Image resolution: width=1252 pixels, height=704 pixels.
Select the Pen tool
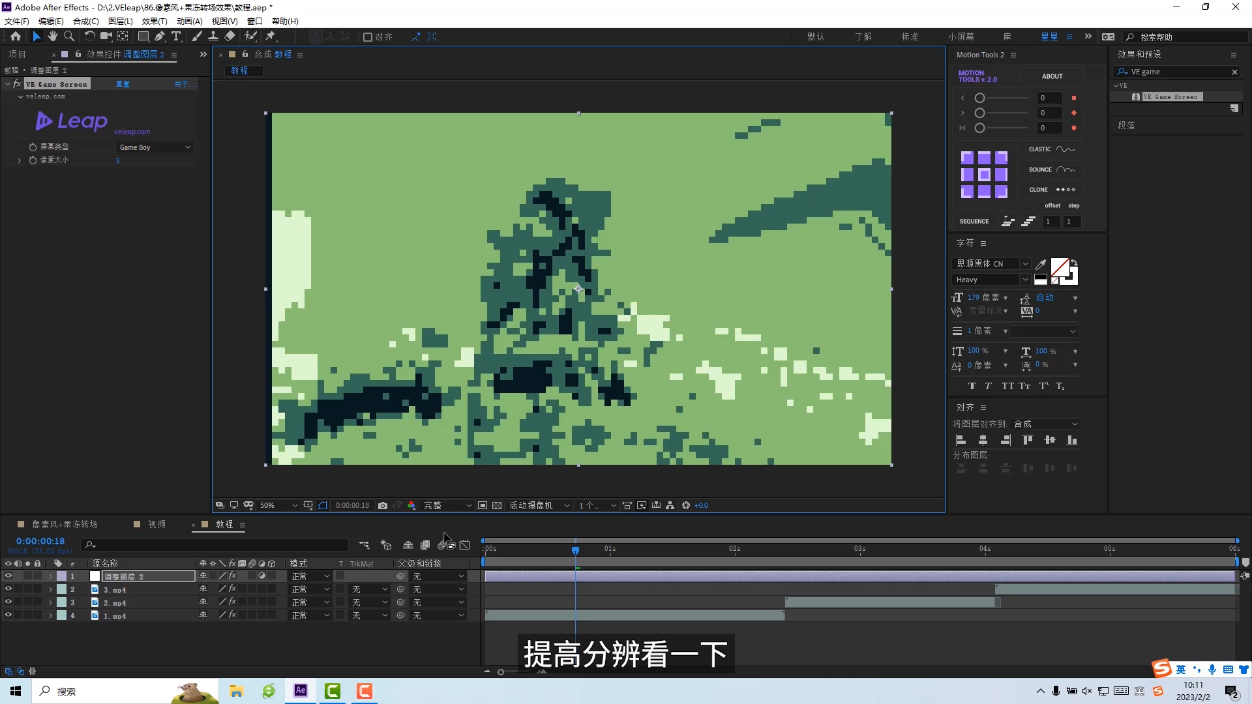(x=160, y=37)
